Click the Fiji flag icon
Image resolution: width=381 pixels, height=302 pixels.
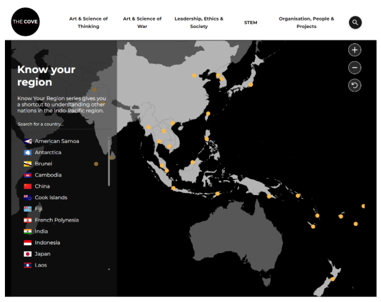28,209
